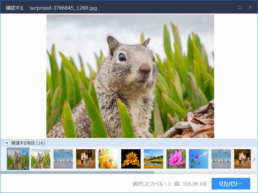Open the first couple walking thumbnail
The width and height of the screenshot is (258, 193).
pos(86,159)
